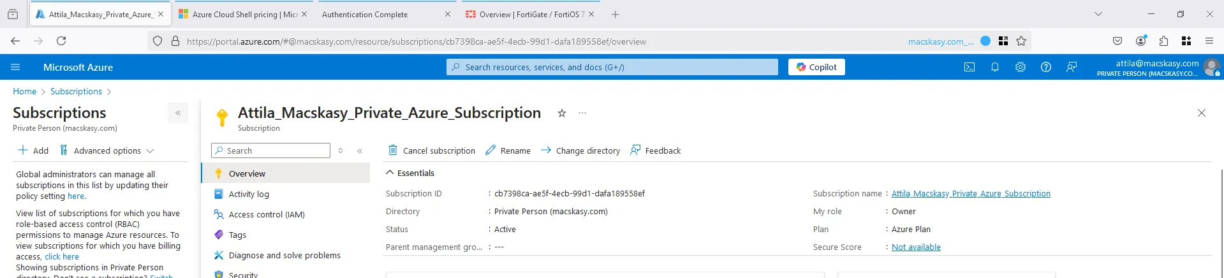
Task: Click the account avatar for attila@macskasy.com
Action: [1212, 67]
